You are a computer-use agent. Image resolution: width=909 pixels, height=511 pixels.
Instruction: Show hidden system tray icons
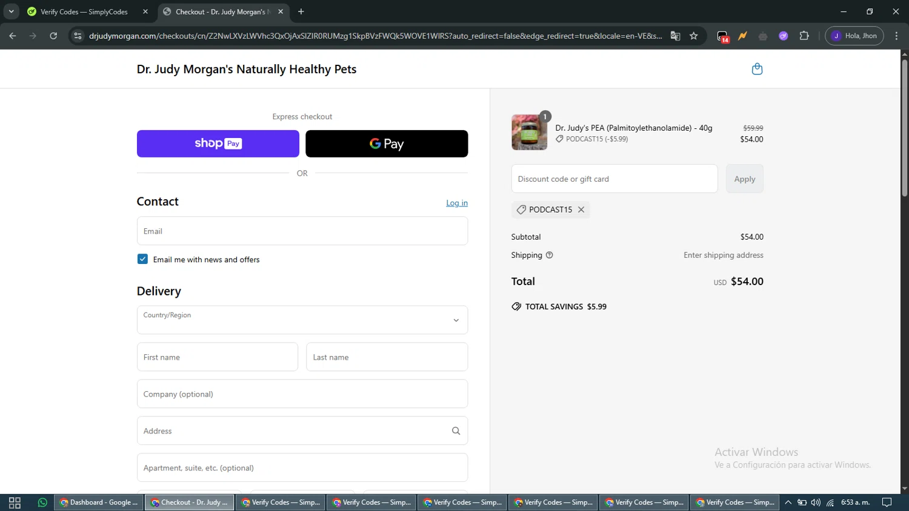pos(788,503)
